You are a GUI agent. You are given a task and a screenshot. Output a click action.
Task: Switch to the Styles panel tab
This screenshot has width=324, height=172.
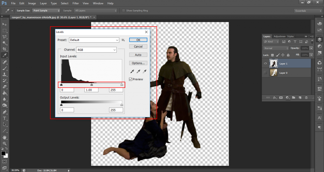[x=290, y=36]
